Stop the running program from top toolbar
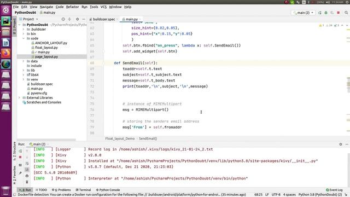 click(x=339, y=13)
